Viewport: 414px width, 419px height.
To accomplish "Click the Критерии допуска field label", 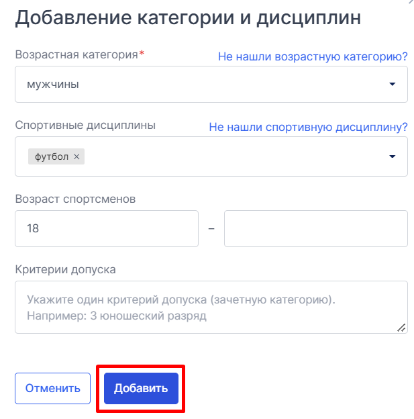I will pos(66,269).
